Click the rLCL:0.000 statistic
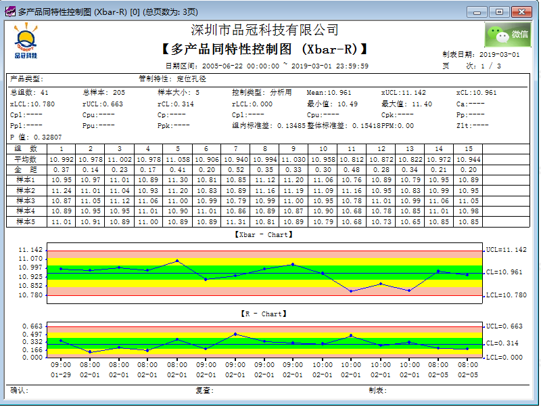Viewport: 541px width, 407px height. point(252,104)
